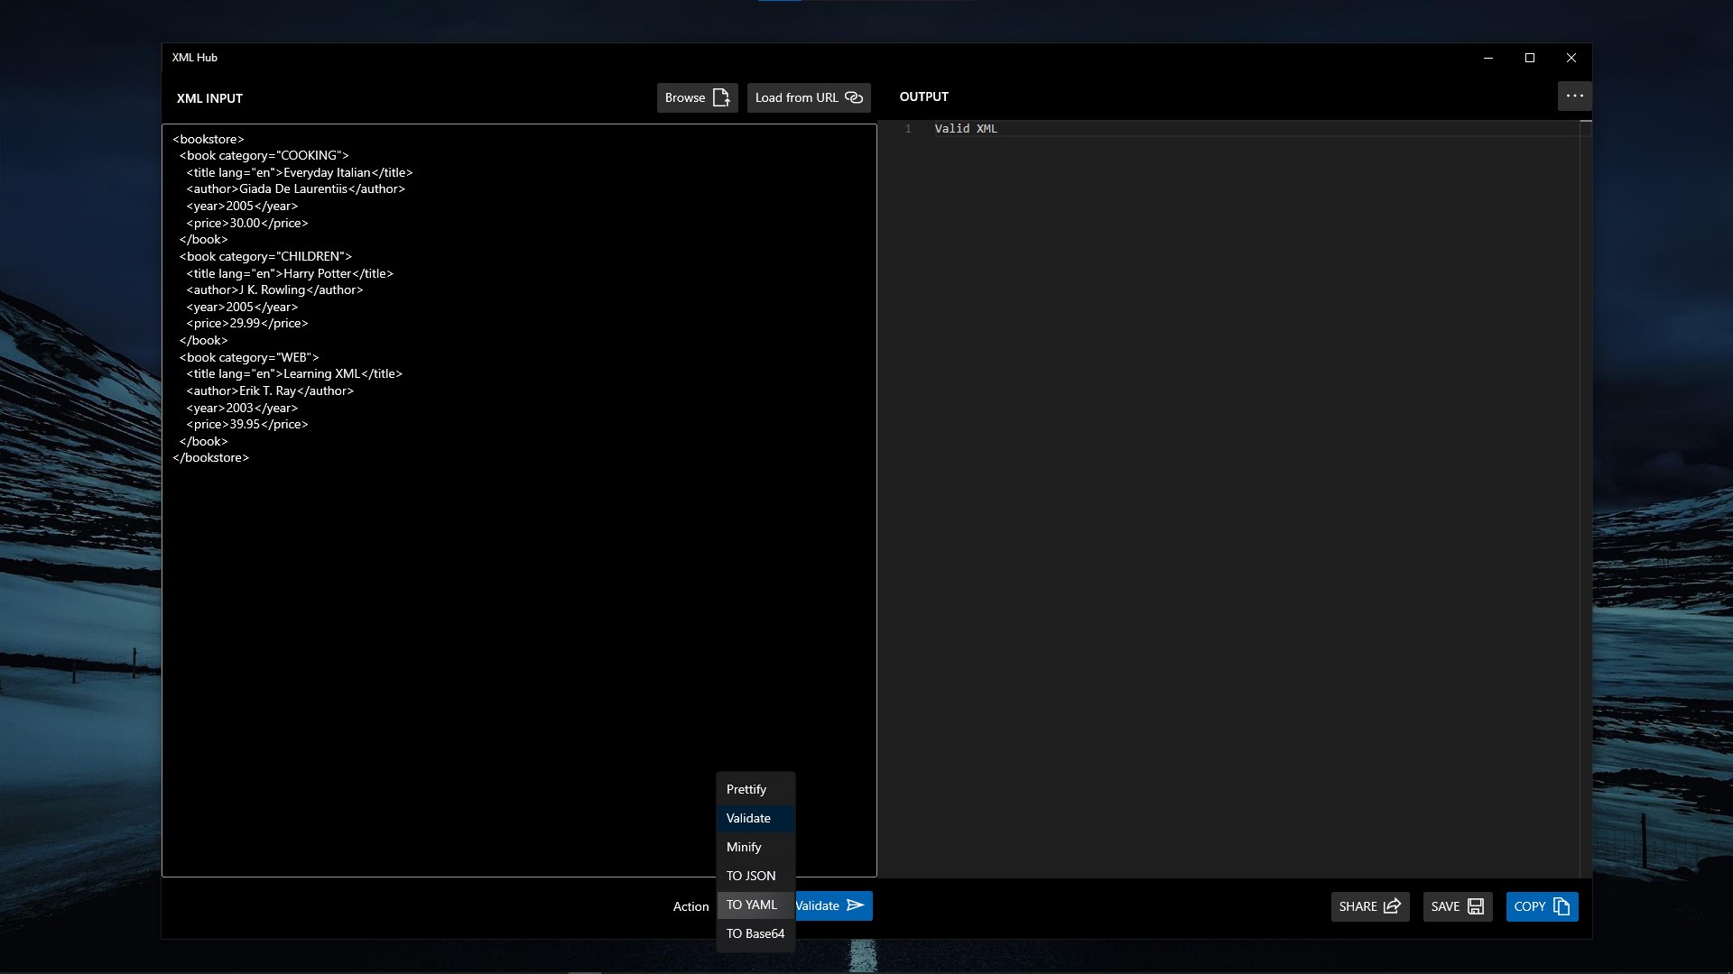Click the Browse file icon
This screenshot has width=1733, height=974.
click(721, 97)
